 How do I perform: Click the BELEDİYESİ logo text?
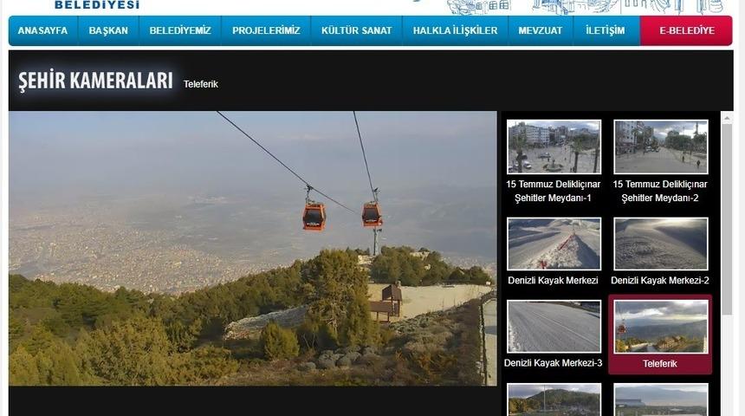pyautogui.click(x=97, y=4)
